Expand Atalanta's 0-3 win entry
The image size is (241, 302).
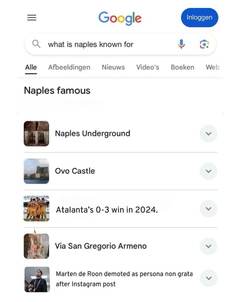(208, 209)
